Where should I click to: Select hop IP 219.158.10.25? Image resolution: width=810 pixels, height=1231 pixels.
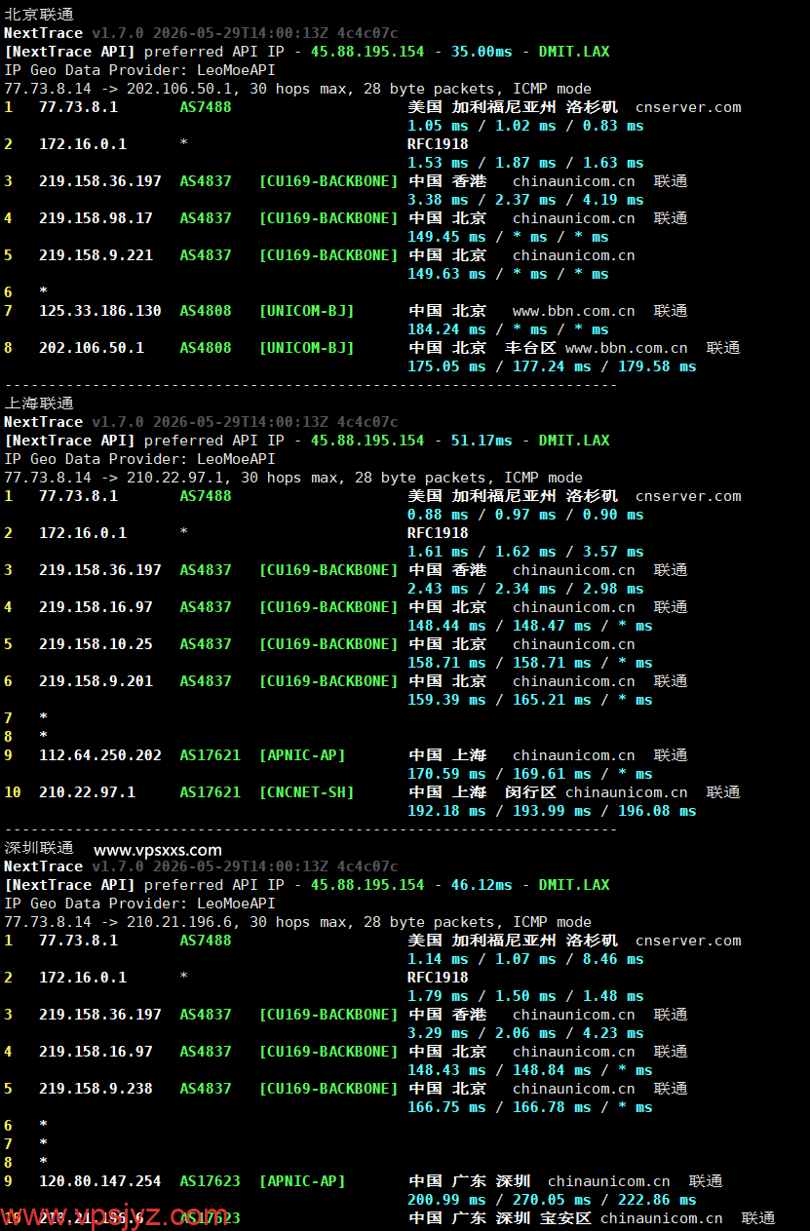96,644
